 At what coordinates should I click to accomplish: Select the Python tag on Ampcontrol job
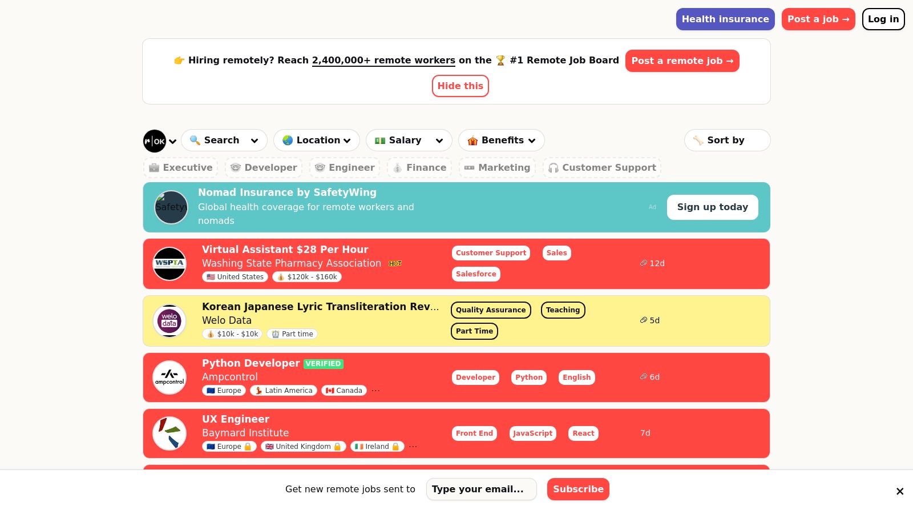(x=528, y=378)
